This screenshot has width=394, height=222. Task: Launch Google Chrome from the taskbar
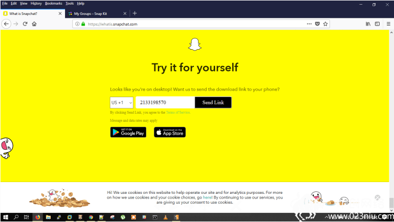[x=91, y=217]
